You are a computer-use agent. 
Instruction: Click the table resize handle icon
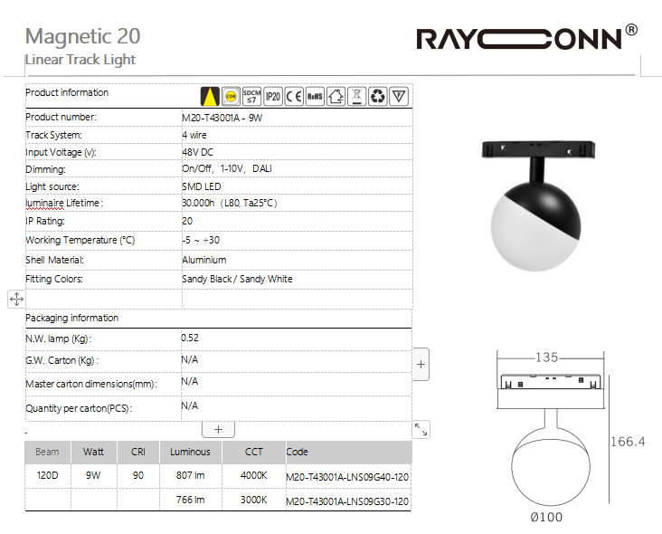point(421,429)
